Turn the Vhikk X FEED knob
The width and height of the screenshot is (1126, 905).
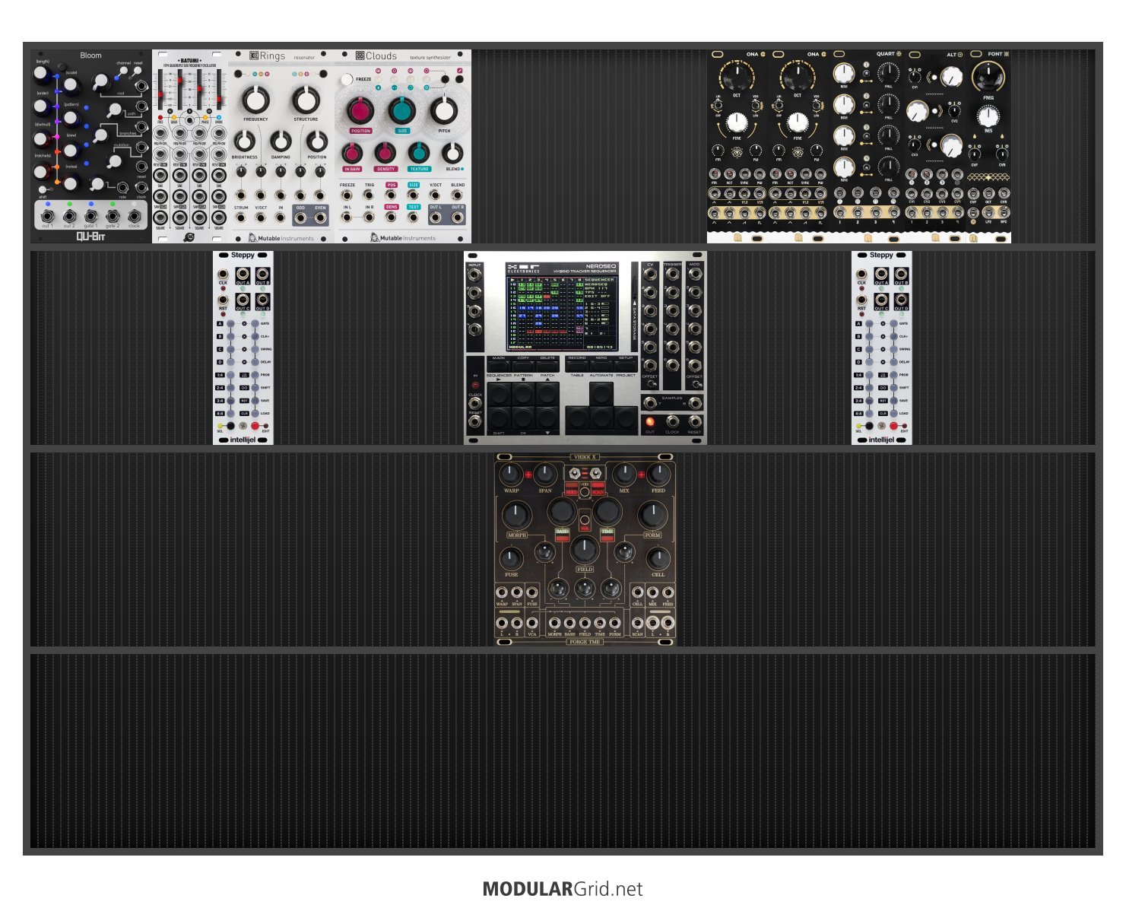(x=658, y=474)
